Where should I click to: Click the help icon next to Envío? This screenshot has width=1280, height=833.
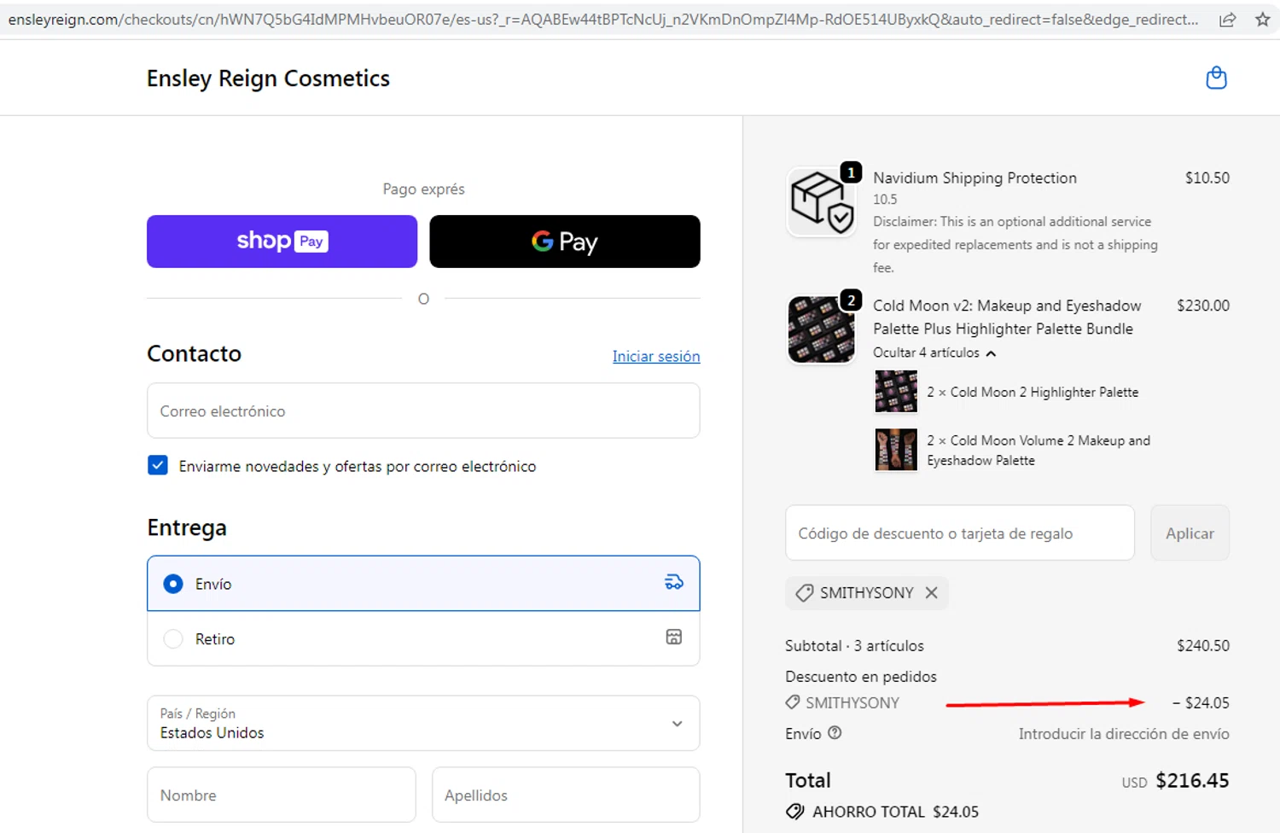click(x=835, y=732)
